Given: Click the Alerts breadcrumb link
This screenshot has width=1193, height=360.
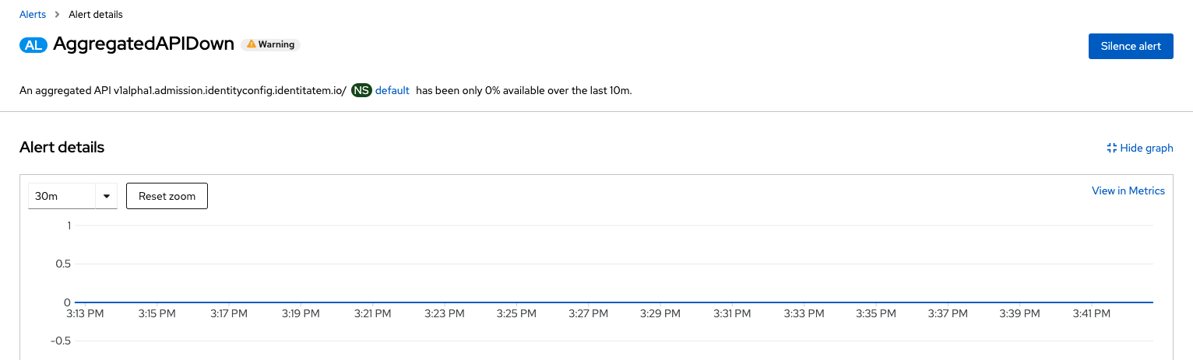Looking at the screenshot, I should pyautogui.click(x=33, y=14).
